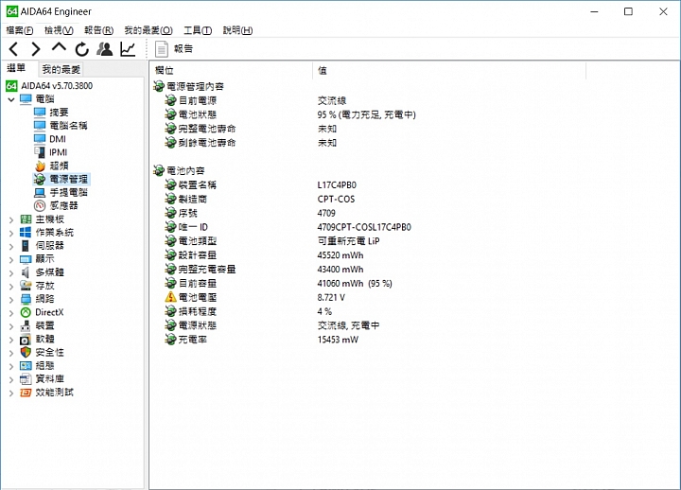Open the 報告(R) menu
The height and width of the screenshot is (490, 681).
[98, 30]
